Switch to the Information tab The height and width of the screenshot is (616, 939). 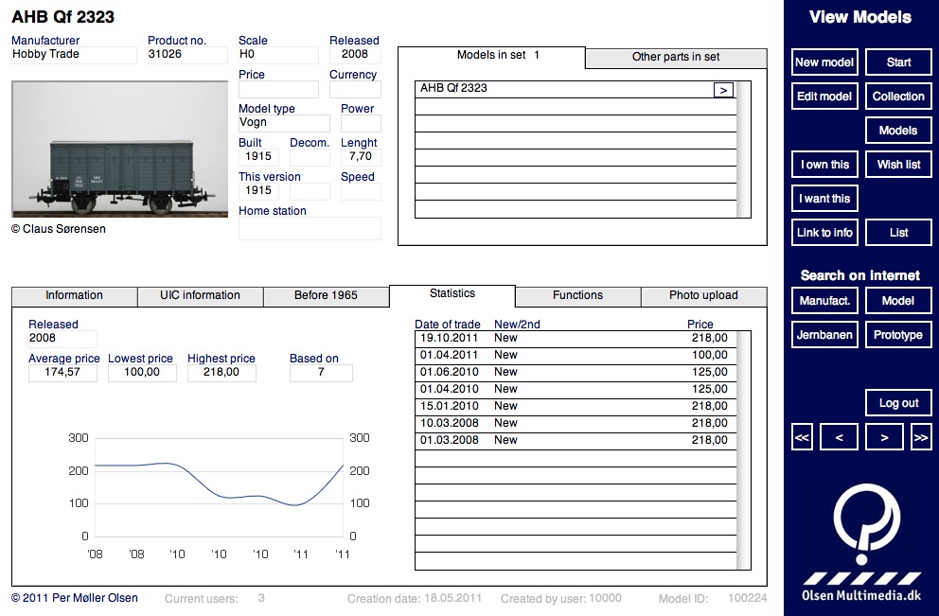pyautogui.click(x=74, y=296)
